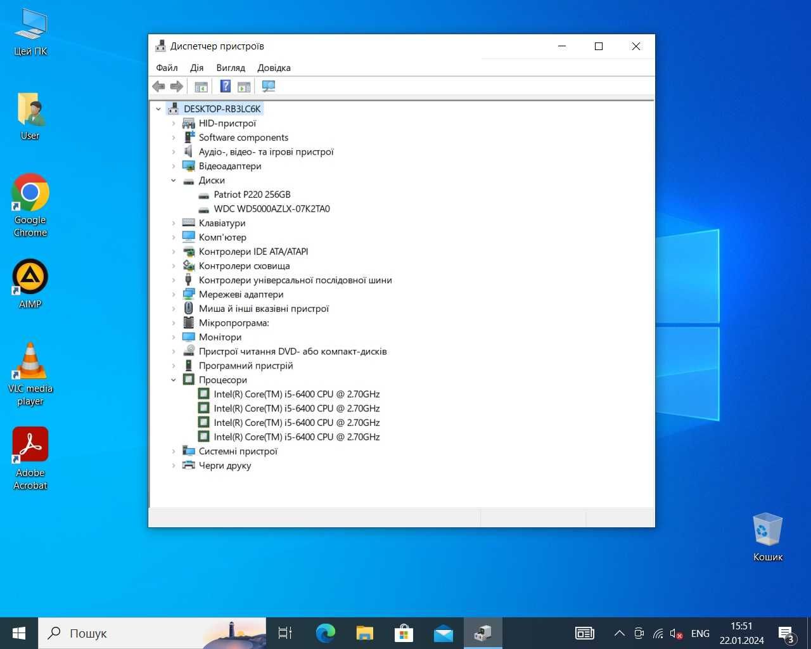Click the Процесори chip icon

click(x=188, y=380)
